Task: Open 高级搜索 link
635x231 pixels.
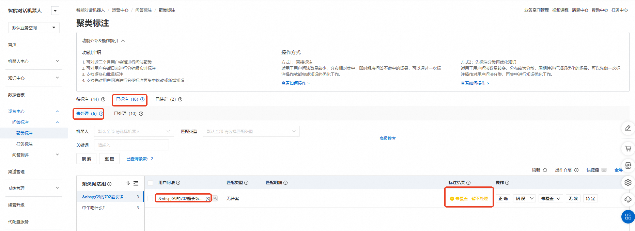Action: click(x=388, y=138)
